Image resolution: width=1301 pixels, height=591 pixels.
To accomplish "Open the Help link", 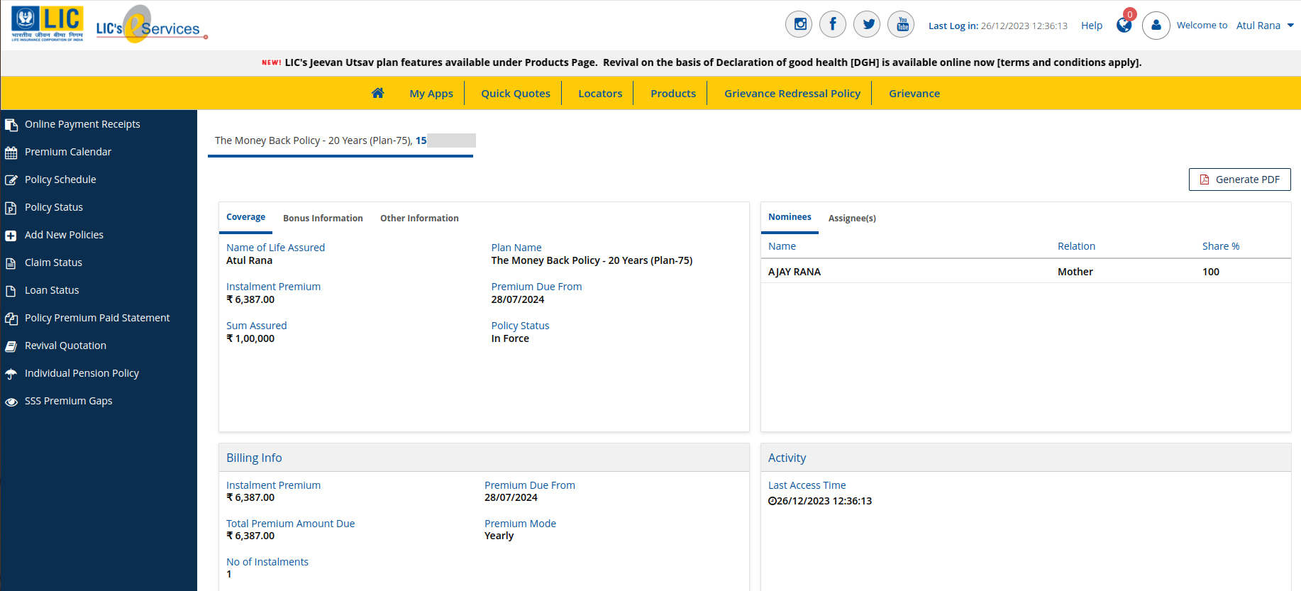I will (x=1091, y=26).
